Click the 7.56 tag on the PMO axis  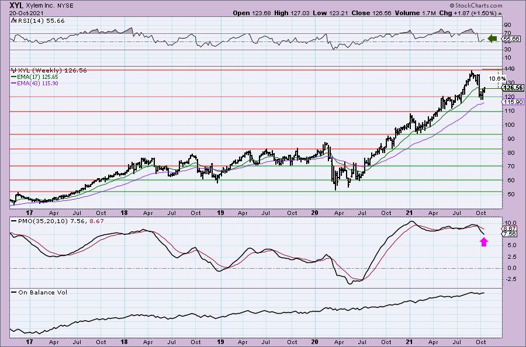pyautogui.click(x=510, y=234)
